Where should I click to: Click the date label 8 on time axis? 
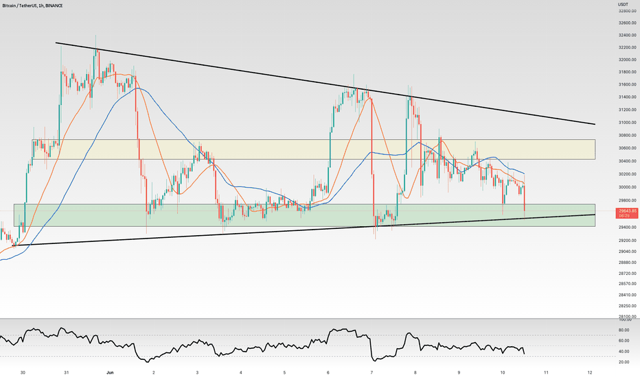pyautogui.click(x=415, y=372)
